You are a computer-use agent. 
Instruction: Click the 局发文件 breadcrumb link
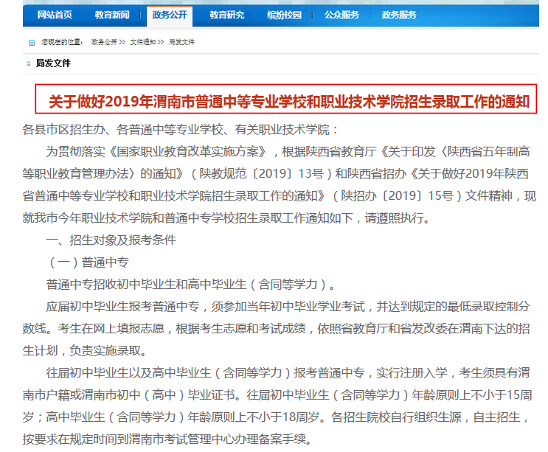(x=181, y=42)
